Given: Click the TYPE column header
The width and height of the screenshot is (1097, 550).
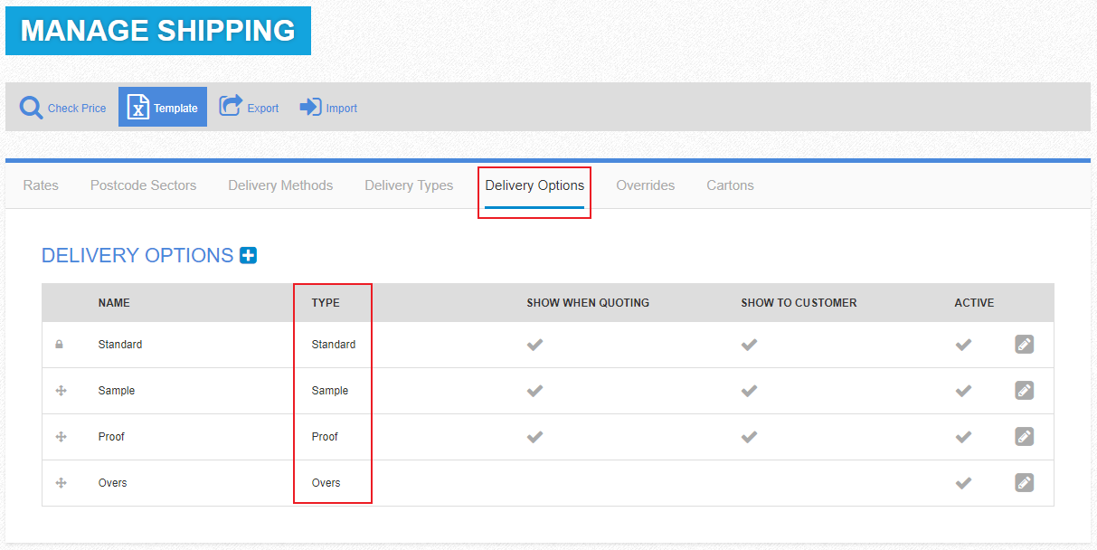Looking at the screenshot, I should coord(326,303).
